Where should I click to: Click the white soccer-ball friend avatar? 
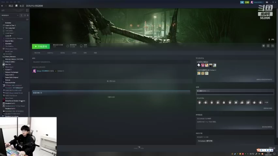coord(199,65)
